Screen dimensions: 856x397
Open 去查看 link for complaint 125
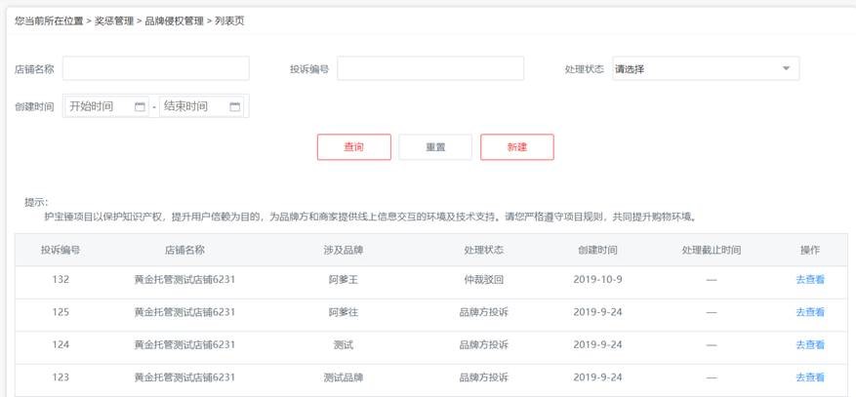tap(809, 312)
